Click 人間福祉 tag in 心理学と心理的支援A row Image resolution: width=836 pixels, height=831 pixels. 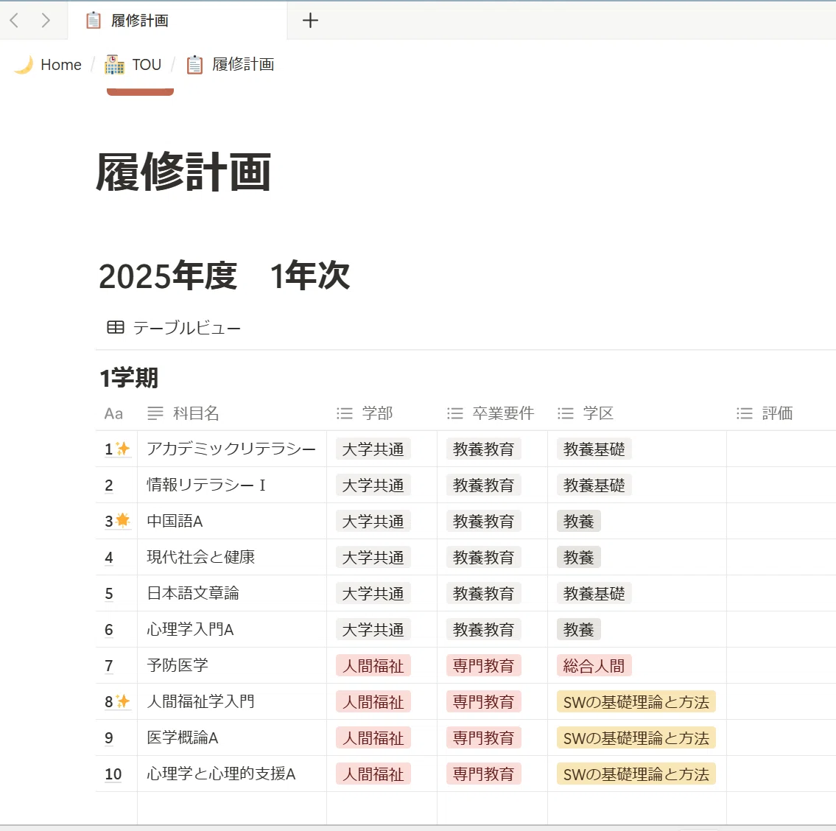(373, 774)
